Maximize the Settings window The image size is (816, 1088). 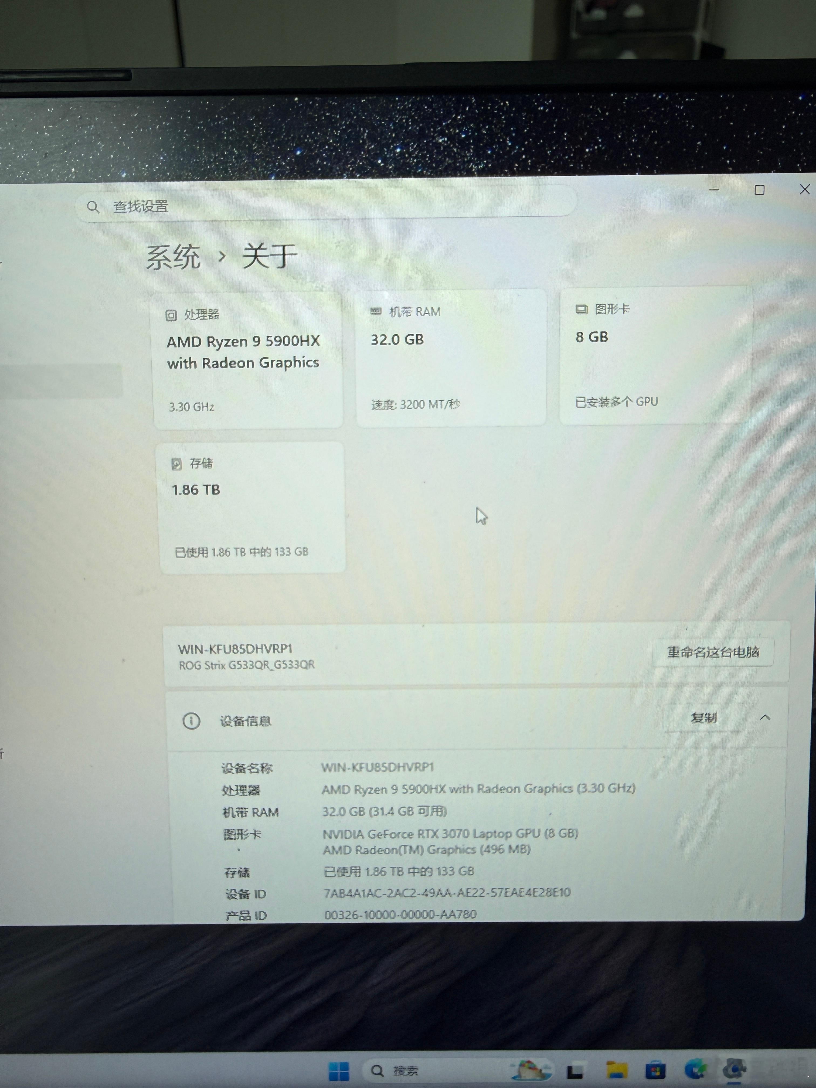pyautogui.click(x=759, y=190)
